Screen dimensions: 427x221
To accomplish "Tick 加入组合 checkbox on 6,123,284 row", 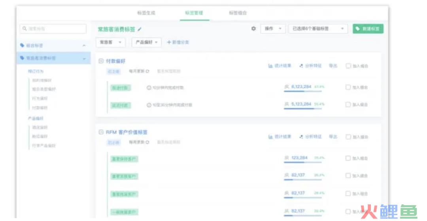I will click(348, 87).
